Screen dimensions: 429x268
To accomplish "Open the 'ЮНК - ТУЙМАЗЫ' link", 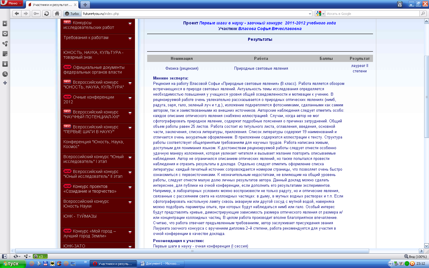I will click(x=80, y=216).
